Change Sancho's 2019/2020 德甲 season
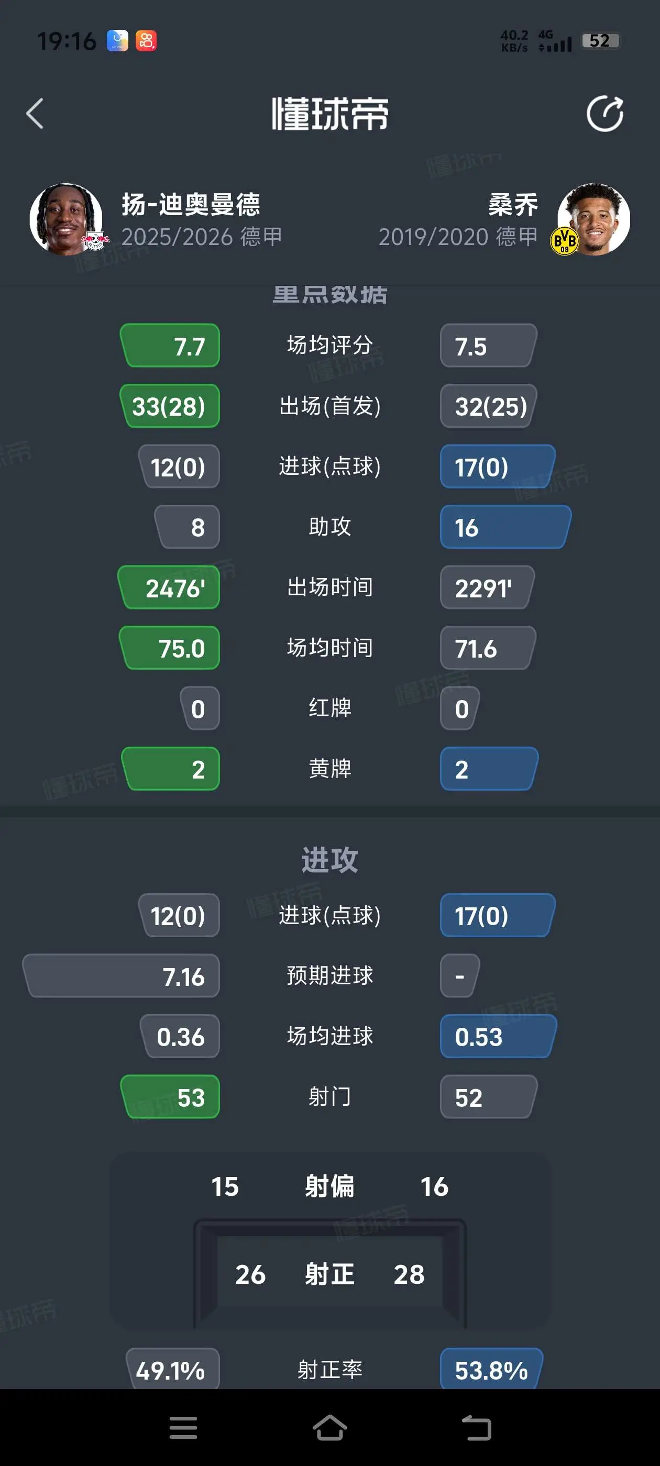Viewport: 660px width, 1466px height. [x=458, y=237]
